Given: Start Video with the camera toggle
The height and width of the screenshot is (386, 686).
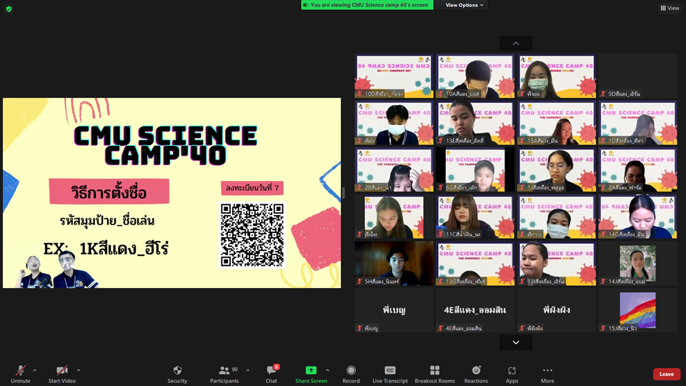Looking at the screenshot, I should [x=62, y=370].
